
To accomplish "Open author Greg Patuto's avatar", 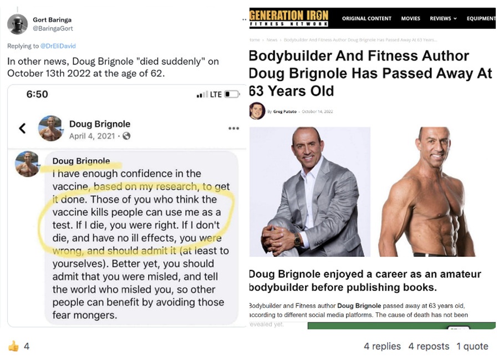I will [x=257, y=111].
